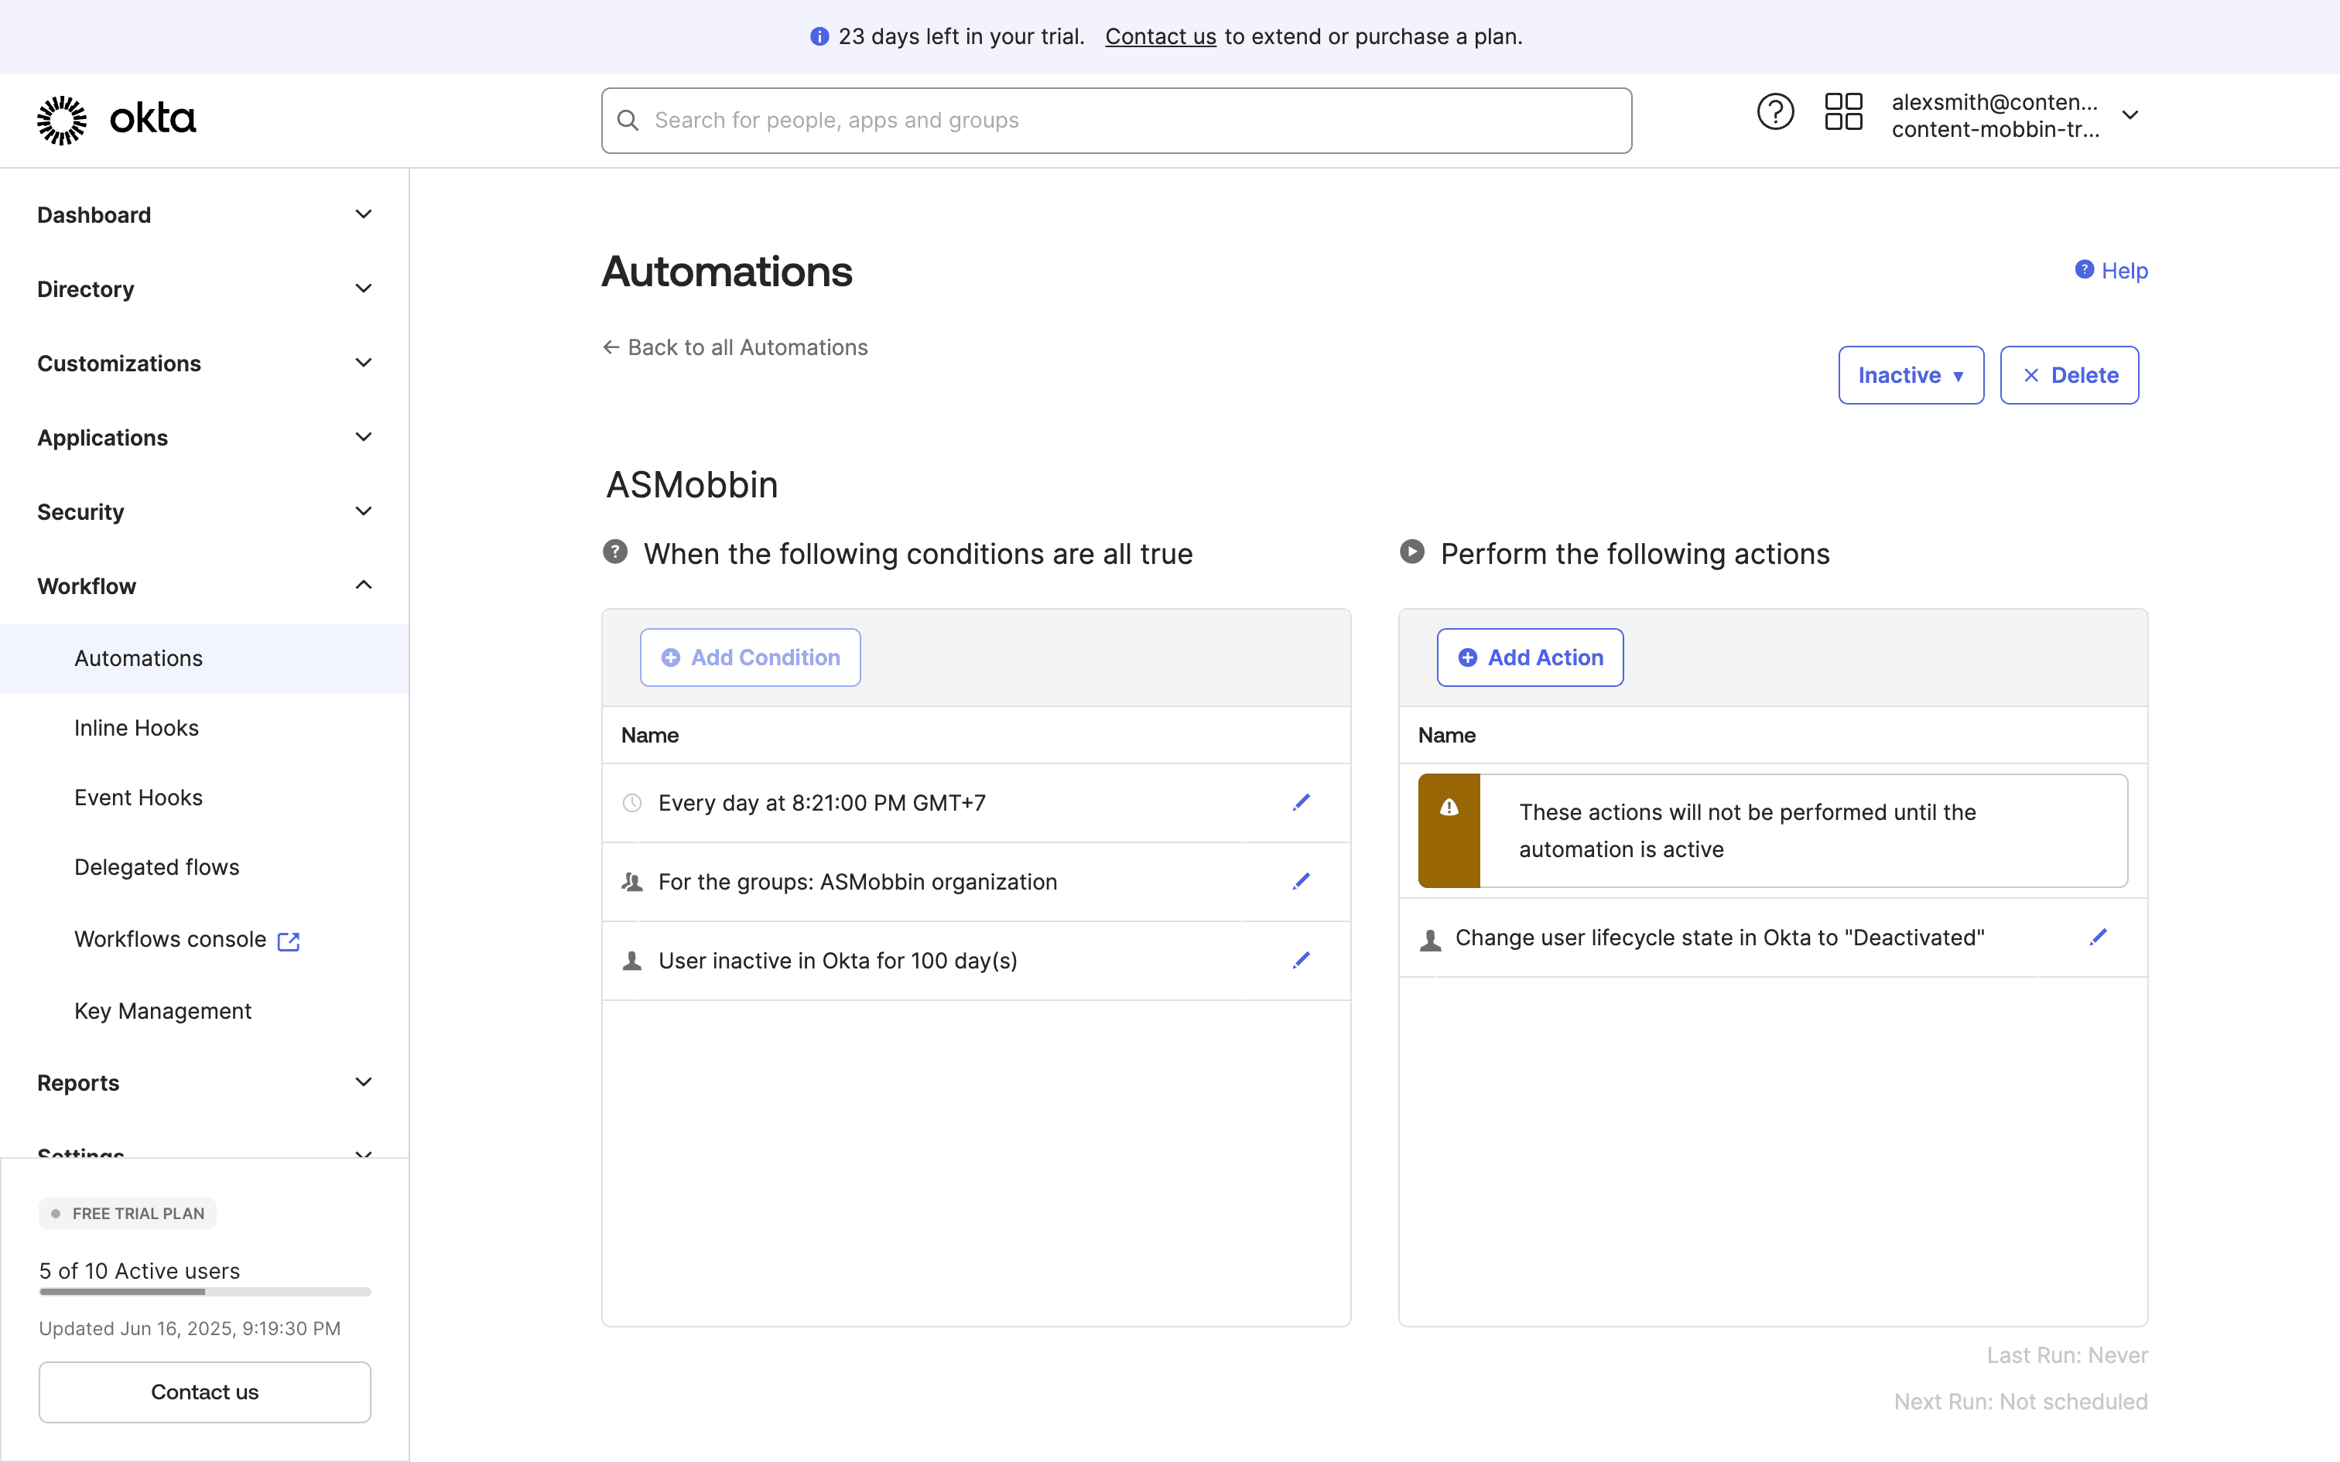2340x1462 pixels.
Task: Open Inline Hooks in sidebar
Action: pos(136,728)
